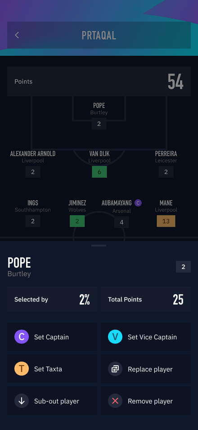
Task: Tap the orange T Taxta icon
Action: [x=22, y=369]
